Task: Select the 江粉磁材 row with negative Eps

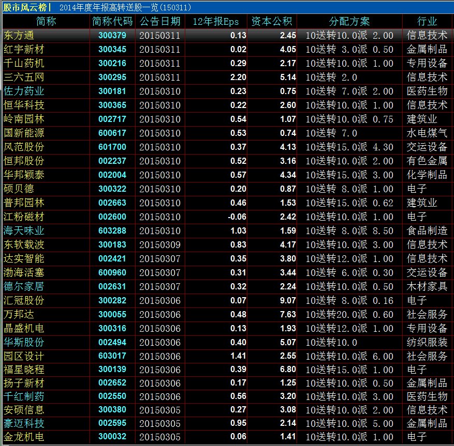Action: point(23,217)
